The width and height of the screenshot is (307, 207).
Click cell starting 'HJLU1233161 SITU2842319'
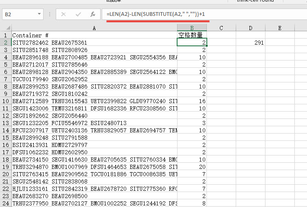(94, 189)
